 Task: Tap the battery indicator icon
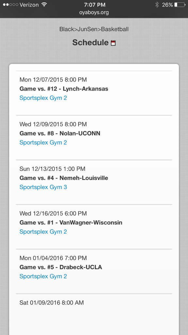pos(180,5)
